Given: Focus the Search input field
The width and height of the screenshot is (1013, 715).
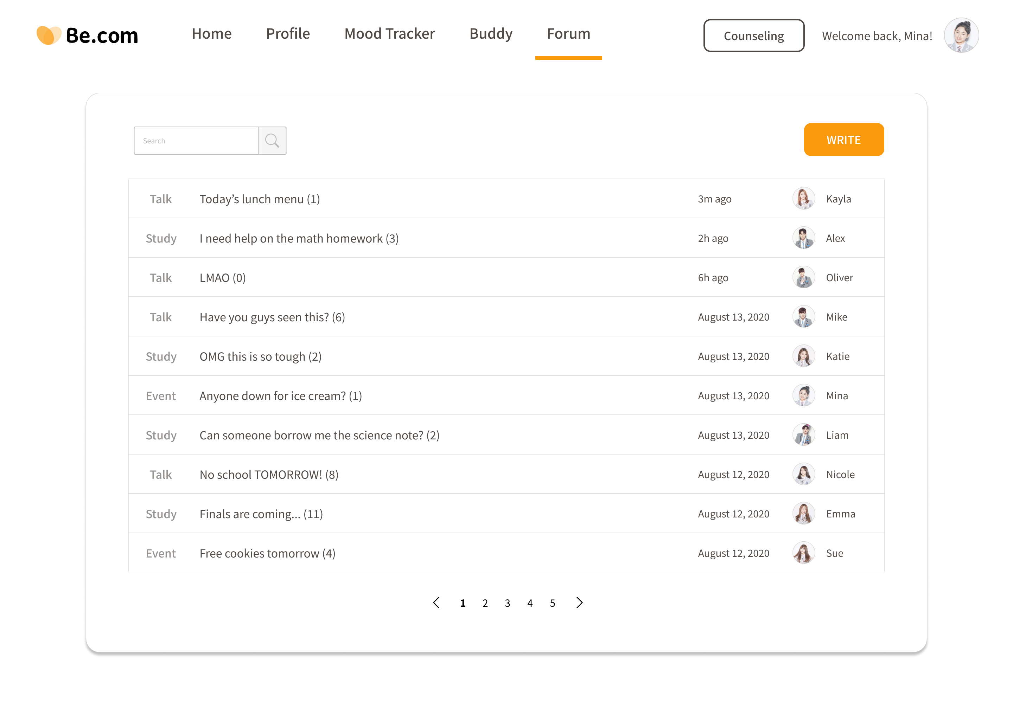Looking at the screenshot, I should point(196,141).
